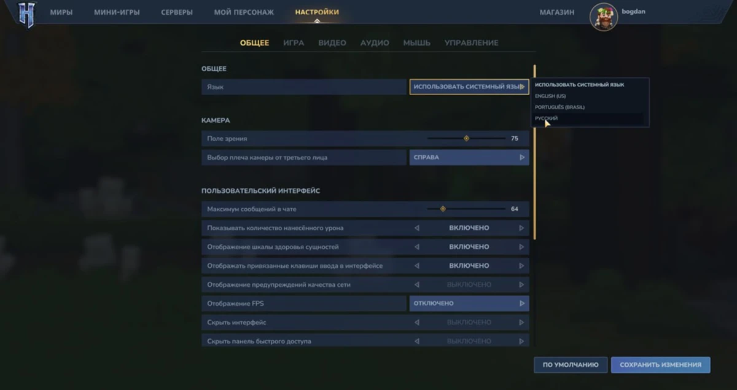Image resolution: width=737 pixels, height=390 pixels.
Task: Click СОХРАНИТЬ ИЗМЕНЕНИЯ button
Action: pos(660,365)
